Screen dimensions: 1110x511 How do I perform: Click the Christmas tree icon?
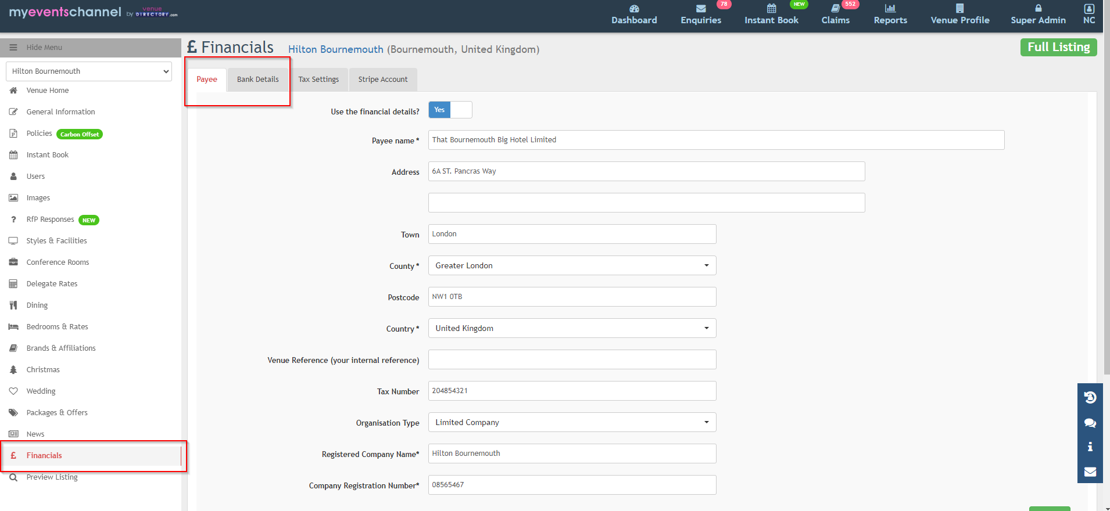coord(13,370)
